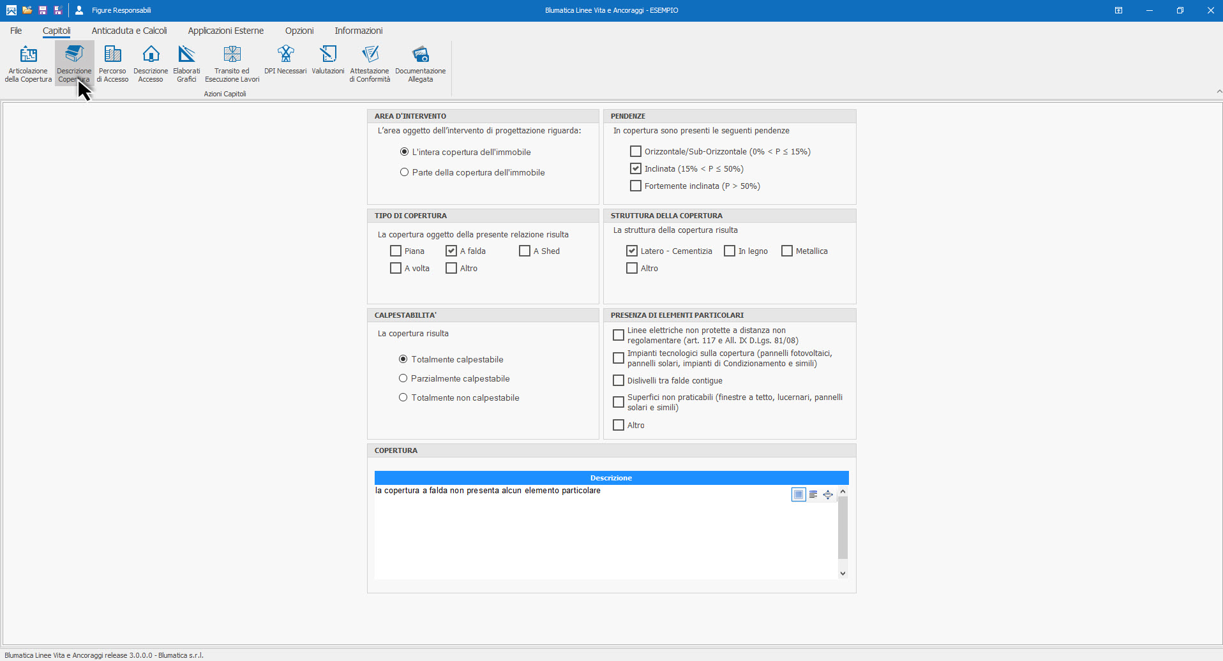Select the DPI Necessari icon

coord(285,61)
